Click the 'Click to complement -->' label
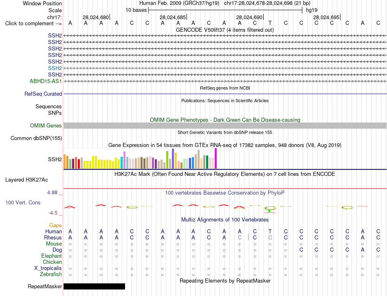387x296 pixels. (x=33, y=24)
